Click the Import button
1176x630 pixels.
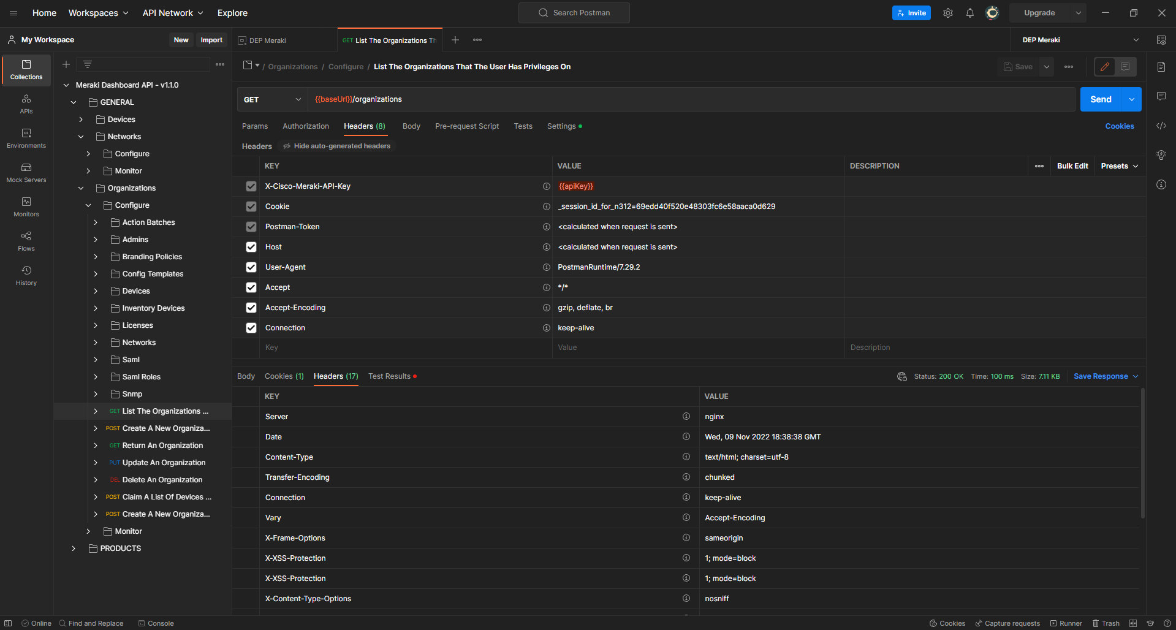pyautogui.click(x=211, y=40)
